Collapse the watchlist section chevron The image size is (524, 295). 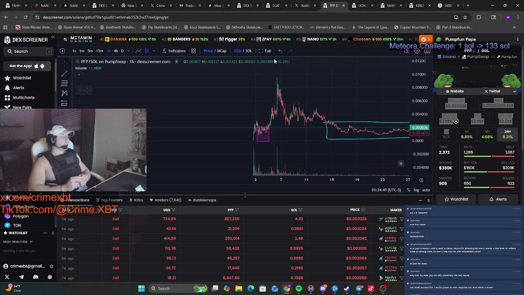click(53, 233)
